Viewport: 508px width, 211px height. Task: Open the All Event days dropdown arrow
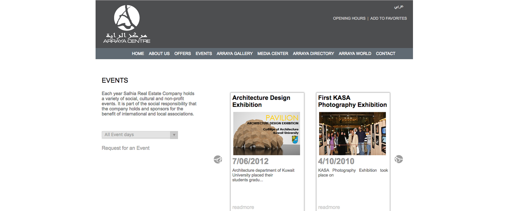pyautogui.click(x=174, y=135)
